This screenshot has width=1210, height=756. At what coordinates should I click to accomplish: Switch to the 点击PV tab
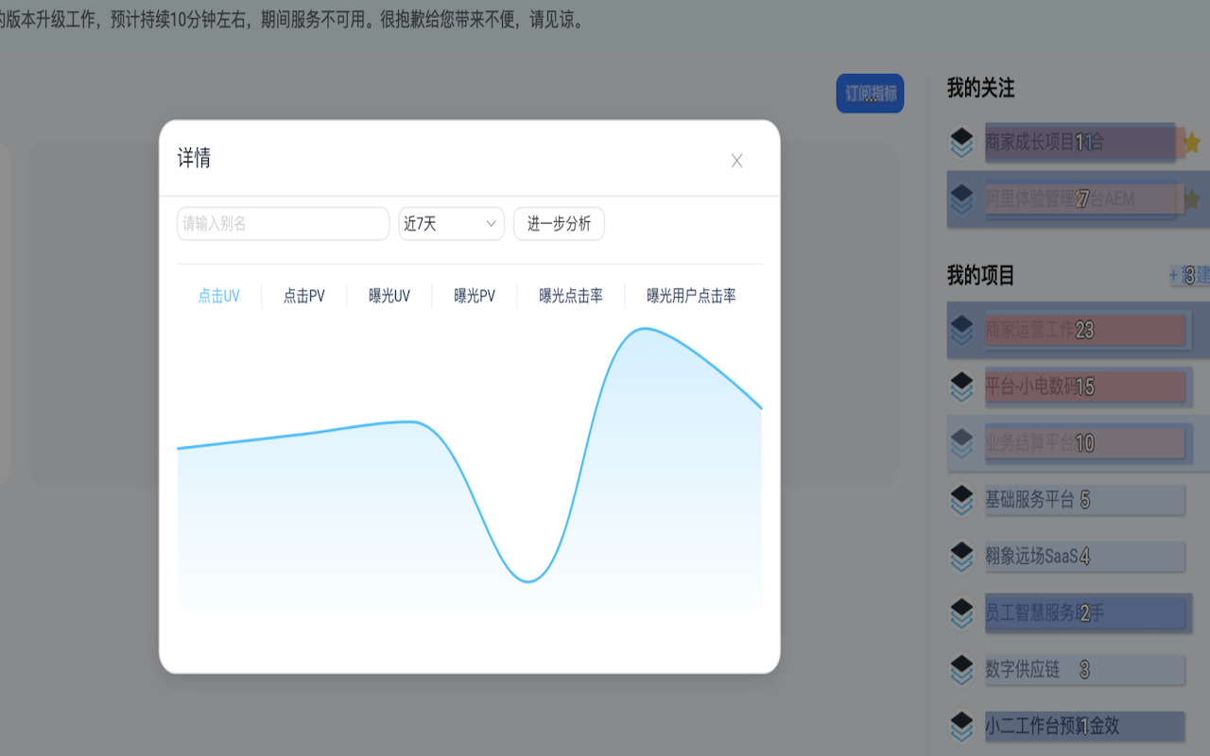pos(304,296)
